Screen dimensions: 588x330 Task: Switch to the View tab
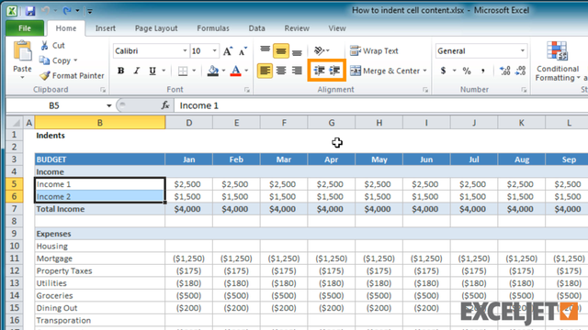337,28
